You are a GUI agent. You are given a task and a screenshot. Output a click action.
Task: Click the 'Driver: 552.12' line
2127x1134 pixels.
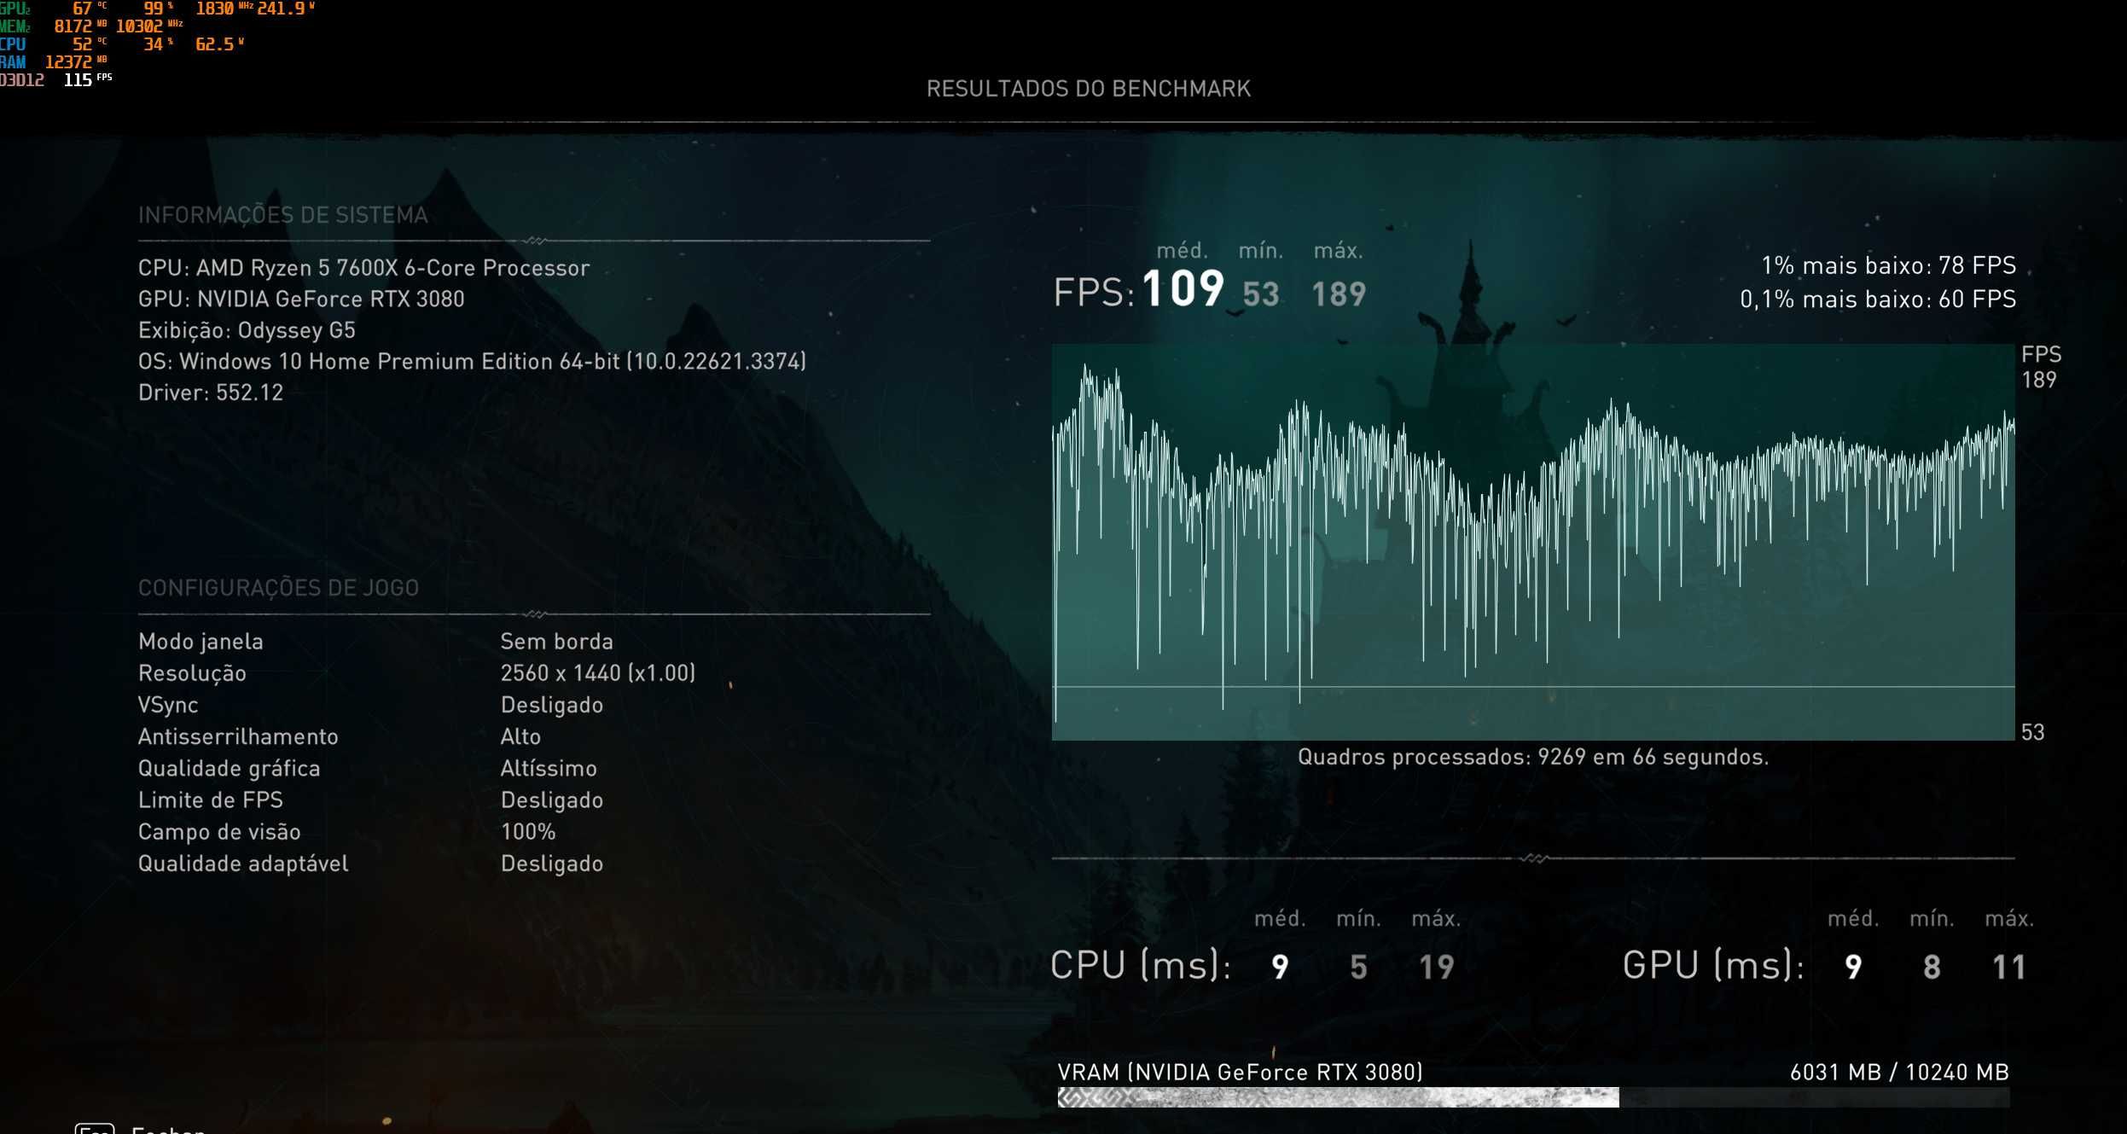point(211,393)
